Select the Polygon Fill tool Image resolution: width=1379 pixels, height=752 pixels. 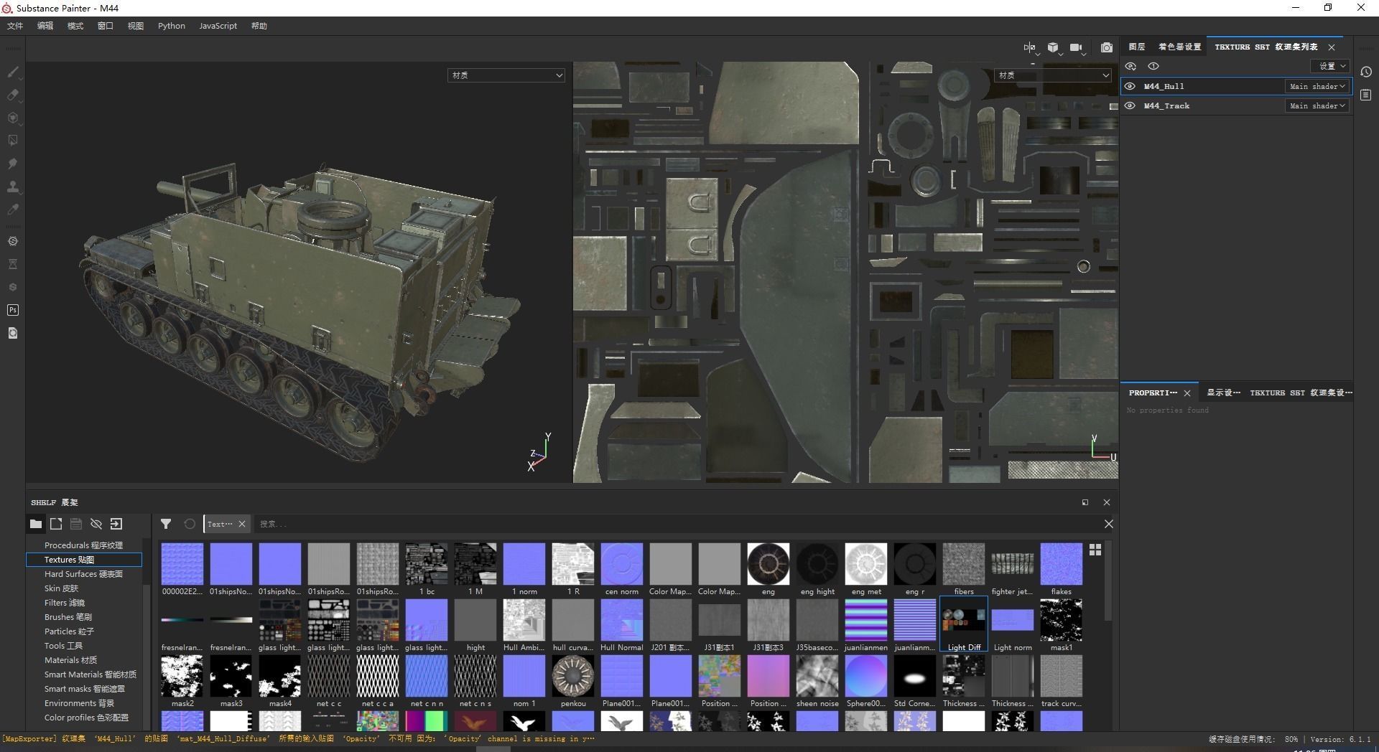click(13, 141)
